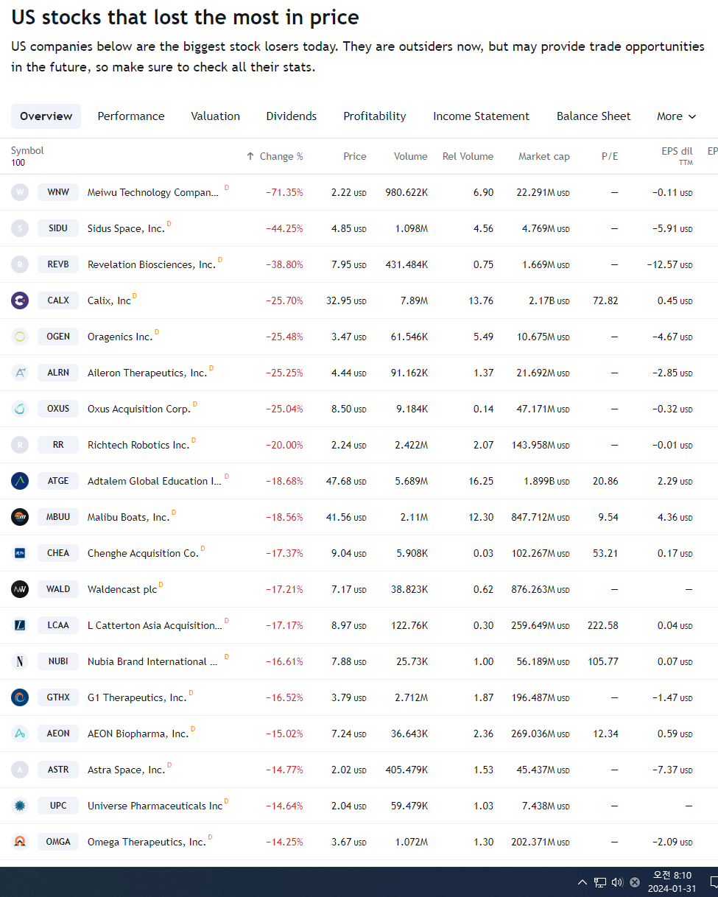Switch to the Performance tab
The image size is (718, 897).
pos(131,116)
